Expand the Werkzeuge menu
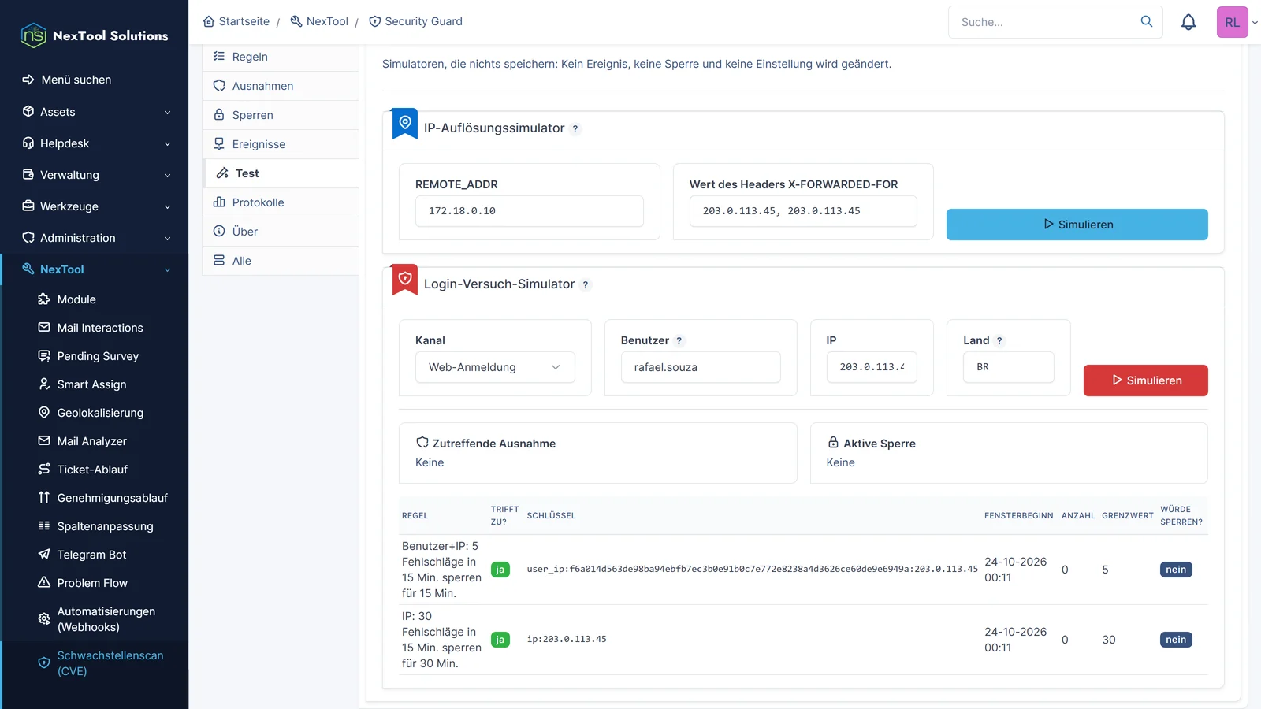Image resolution: width=1261 pixels, height=709 pixels. point(95,206)
